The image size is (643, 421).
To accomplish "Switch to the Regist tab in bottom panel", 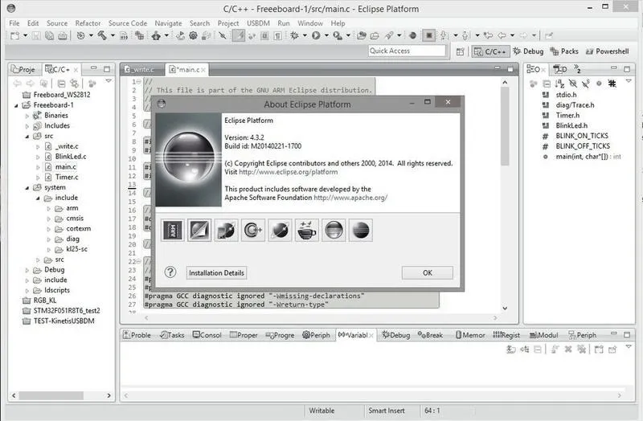I will pyautogui.click(x=506, y=335).
